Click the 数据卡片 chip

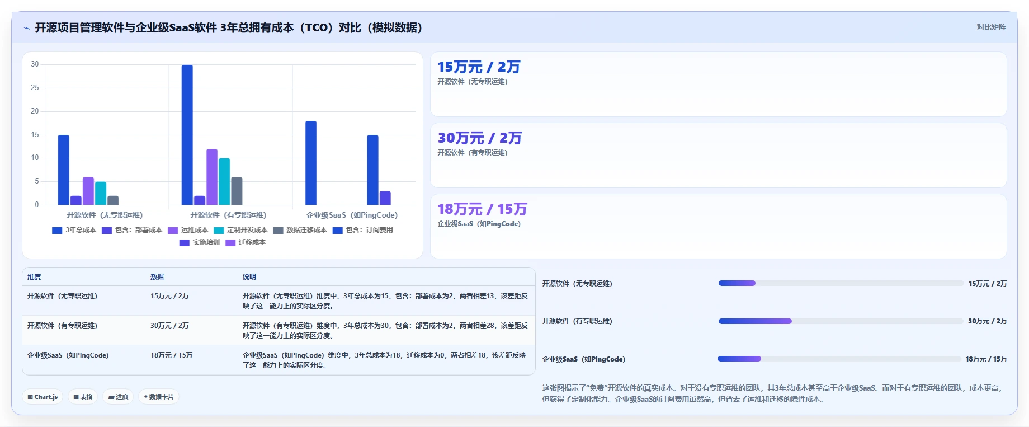pyautogui.click(x=159, y=397)
